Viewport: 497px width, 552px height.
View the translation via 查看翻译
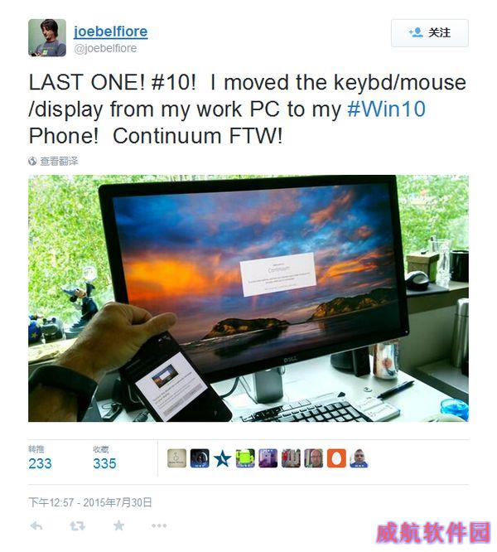(x=59, y=162)
